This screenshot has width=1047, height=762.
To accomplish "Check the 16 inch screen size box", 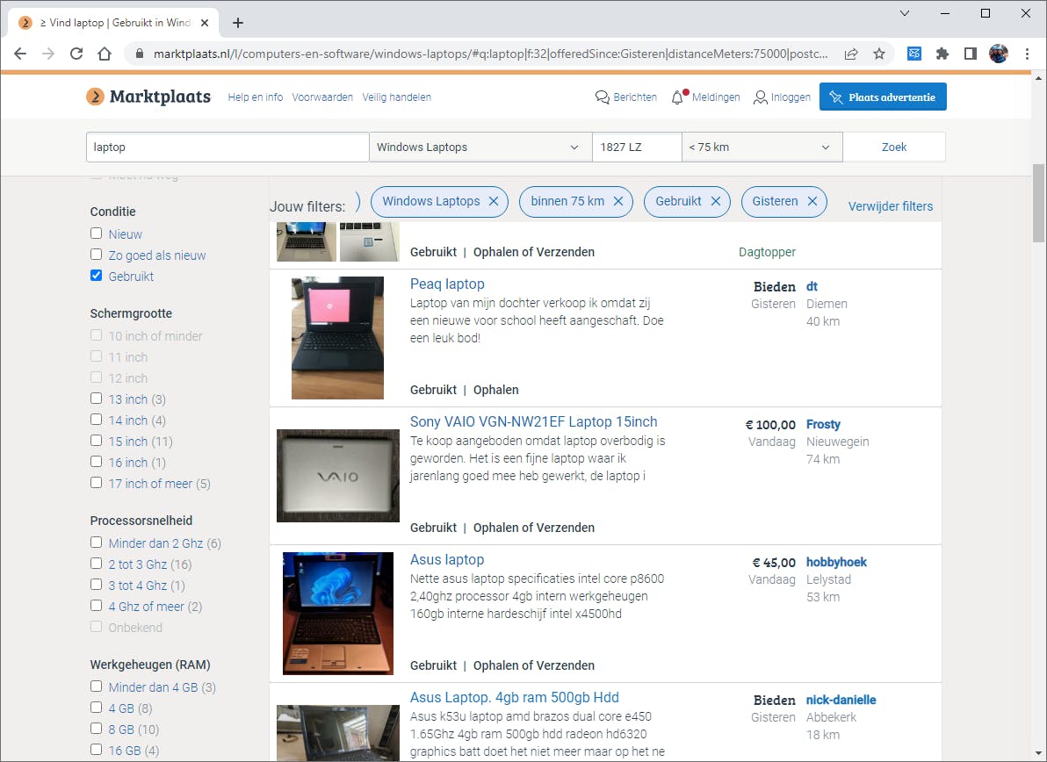I will click(x=96, y=461).
